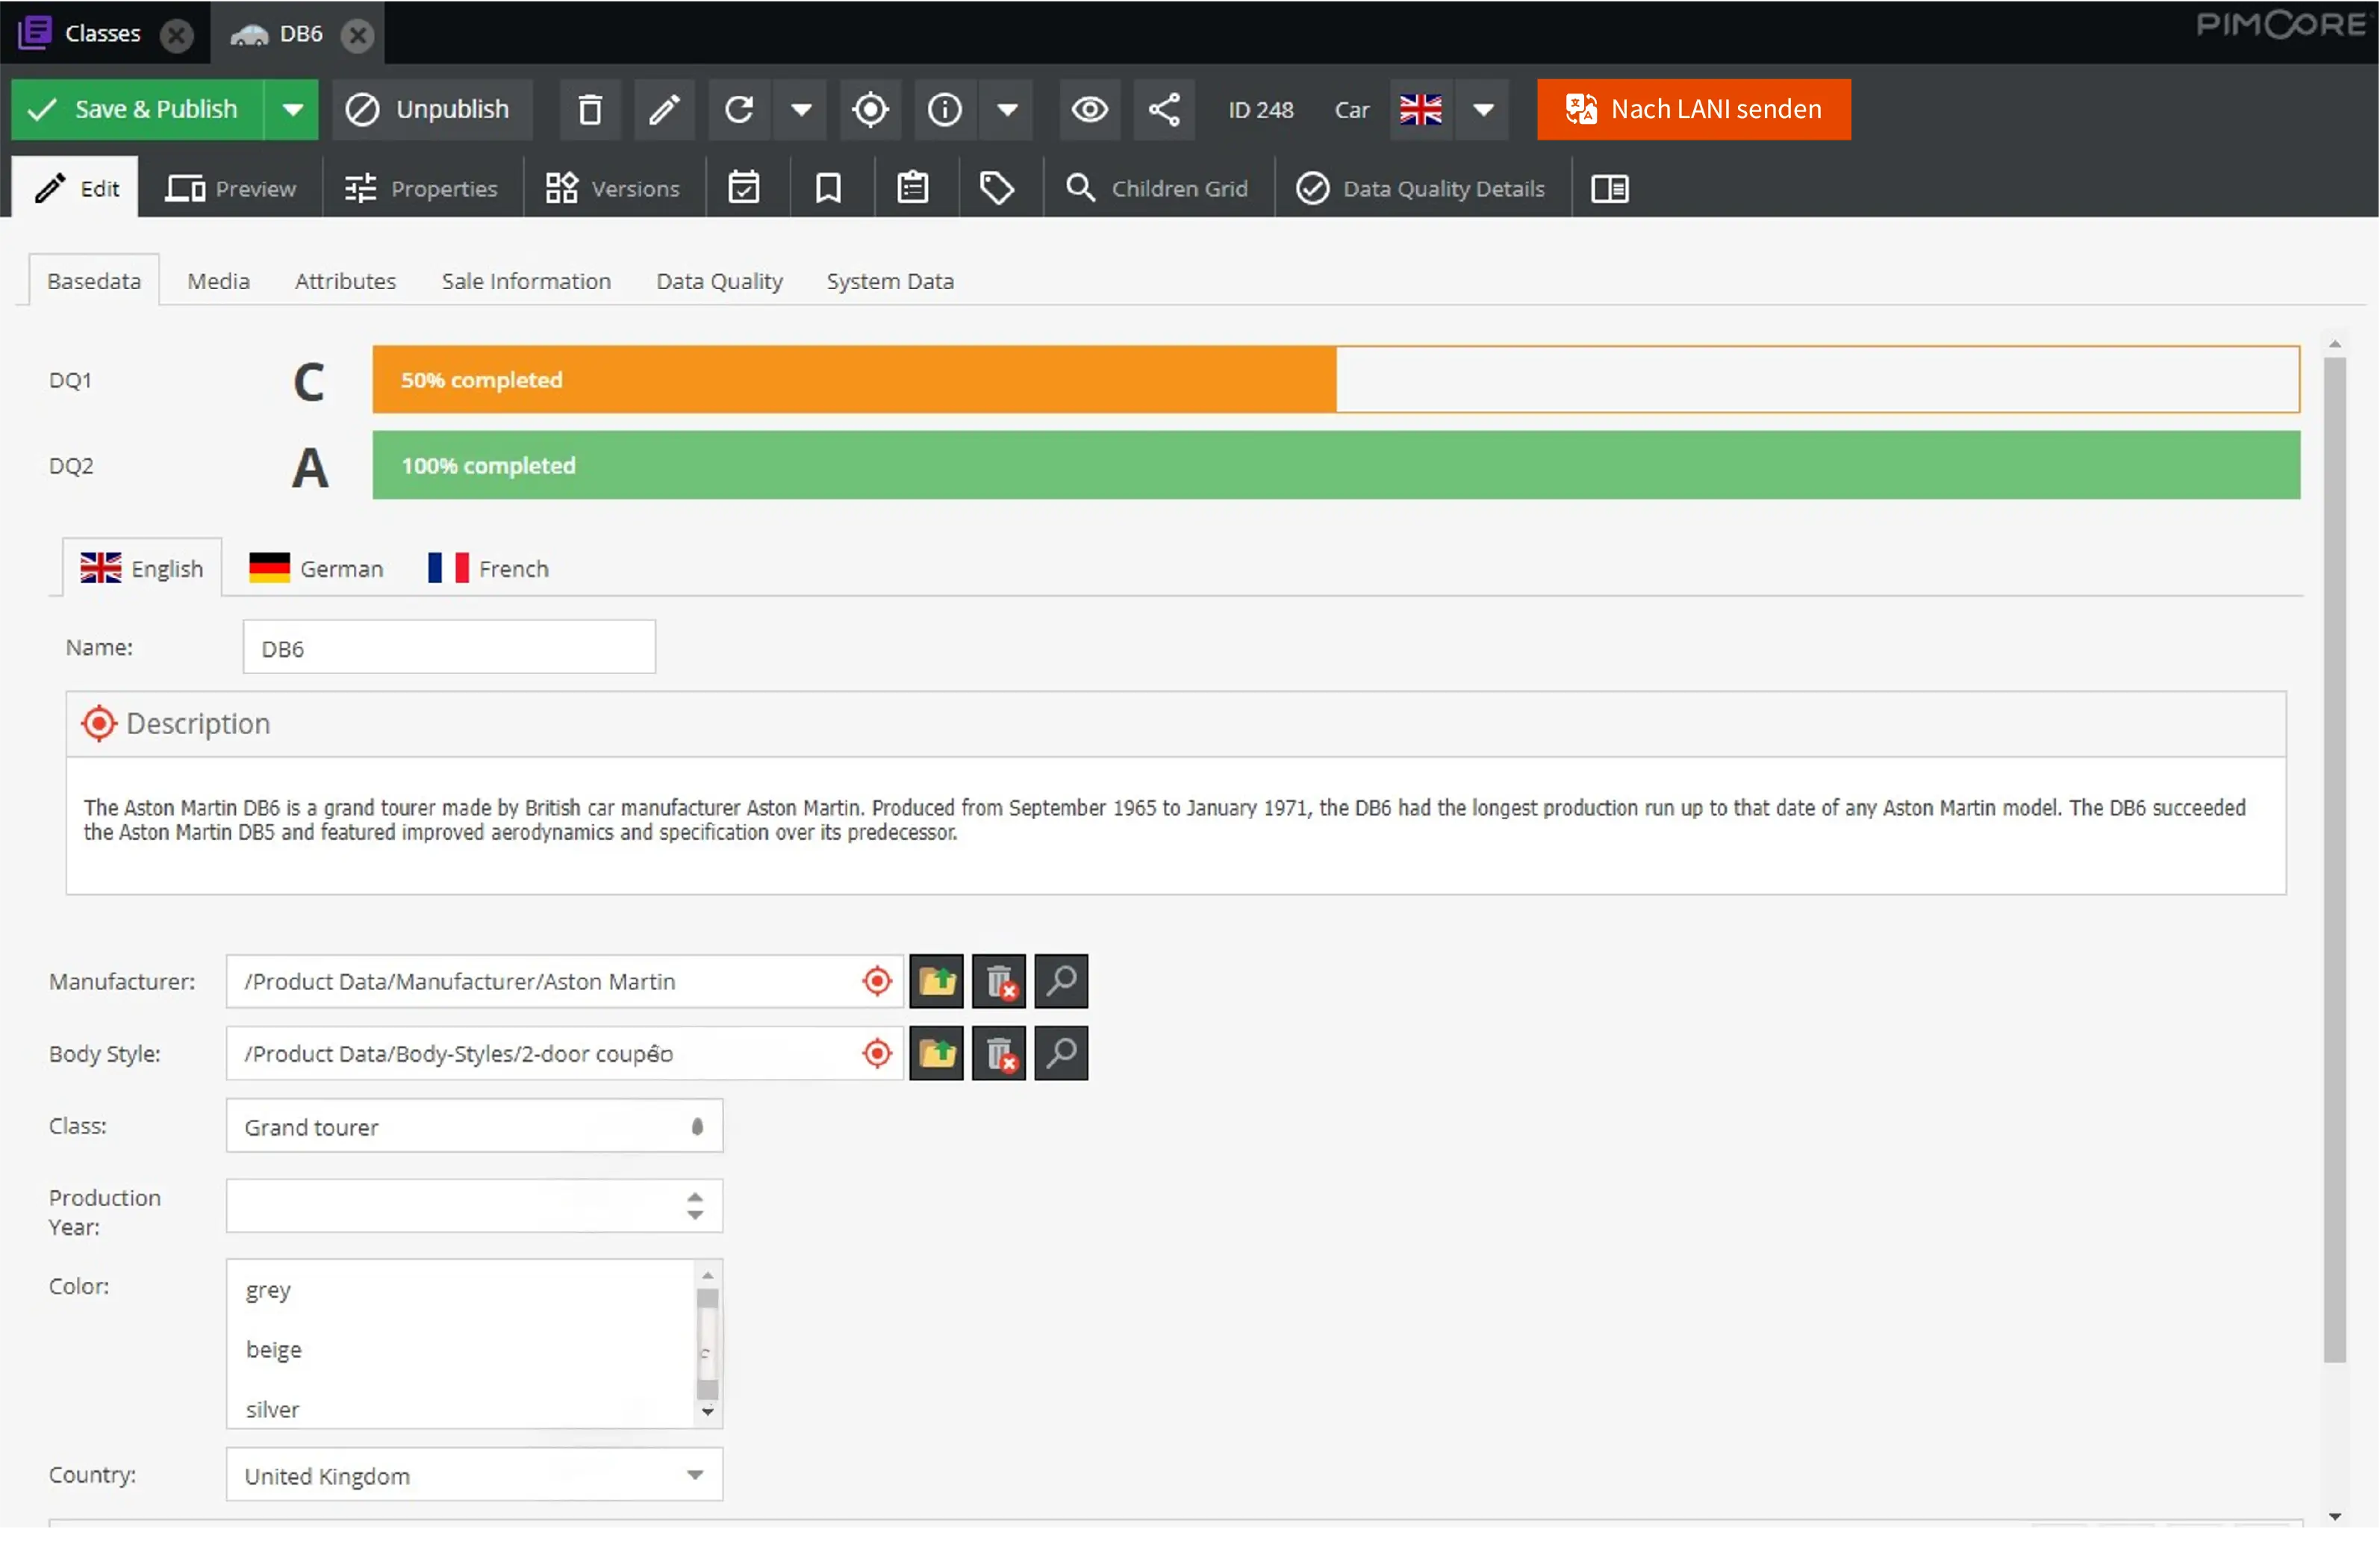Open the Children Grid tab
The width and height of the screenshot is (2380, 1550).
pyautogui.click(x=1157, y=188)
